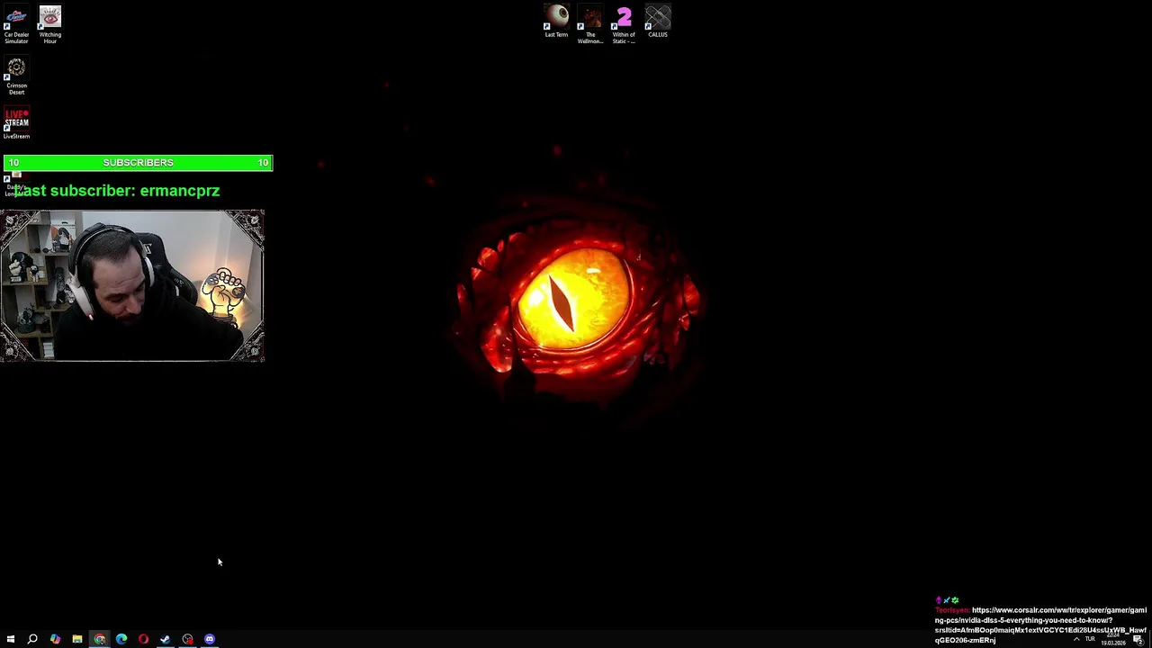Switch to the OBS recording app in taskbar
Viewport: 1152px width, 648px height.
pos(187,639)
